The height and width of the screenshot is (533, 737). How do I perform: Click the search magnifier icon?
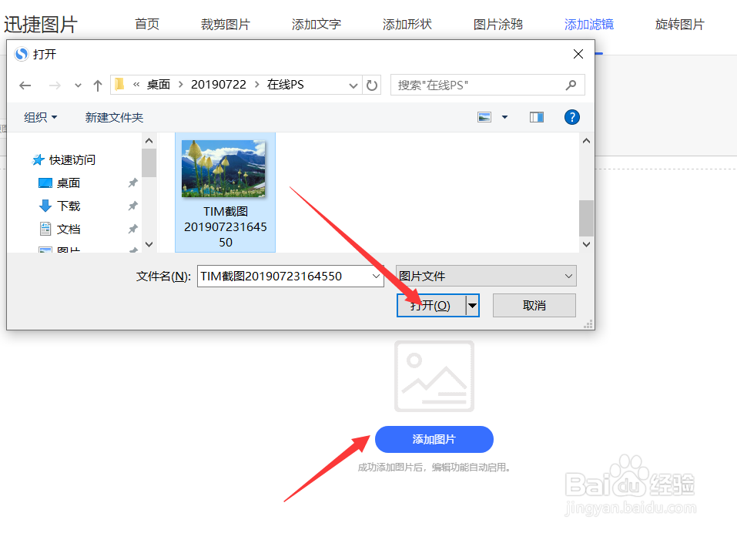coord(571,85)
